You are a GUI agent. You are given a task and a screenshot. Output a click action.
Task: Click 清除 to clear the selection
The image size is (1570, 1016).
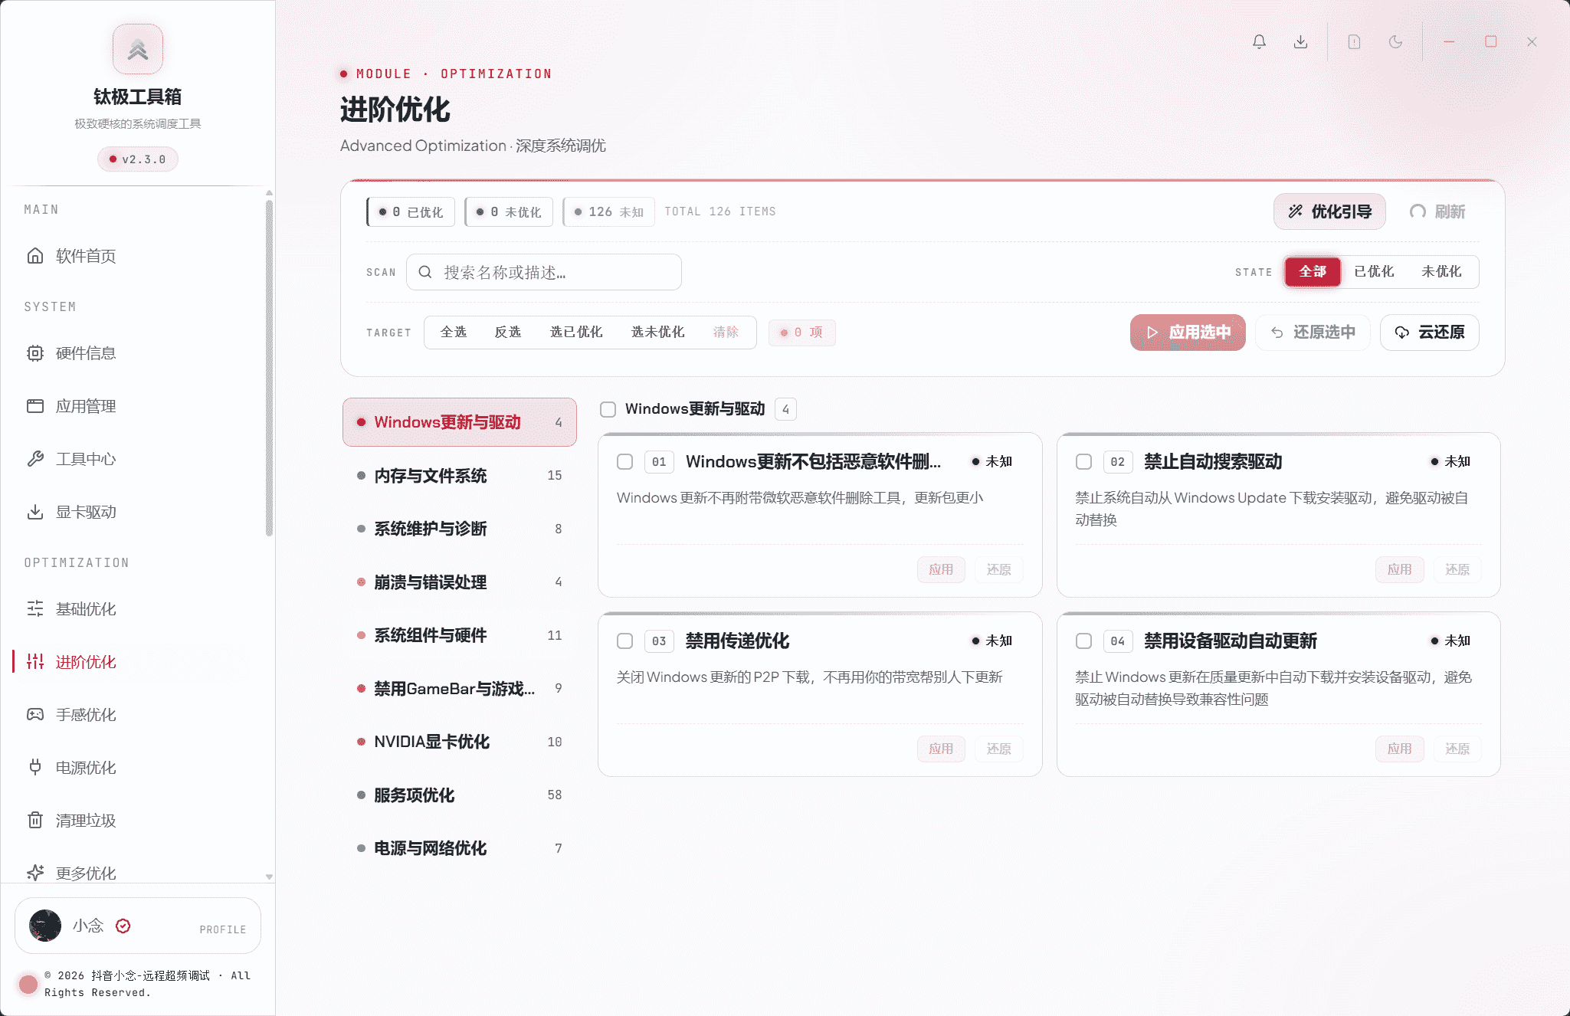726,333
